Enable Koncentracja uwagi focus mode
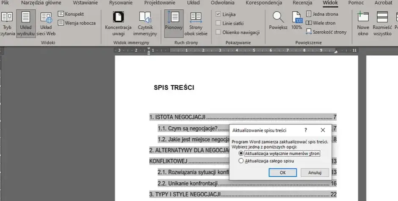 118,24
